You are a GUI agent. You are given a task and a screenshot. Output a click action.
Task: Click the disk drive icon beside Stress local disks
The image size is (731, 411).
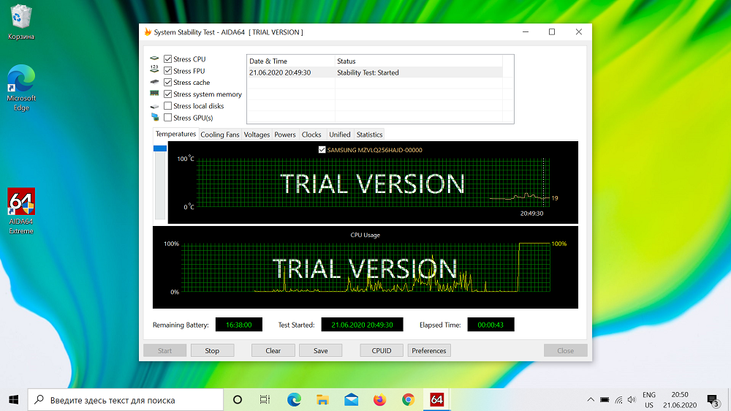point(155,106)
